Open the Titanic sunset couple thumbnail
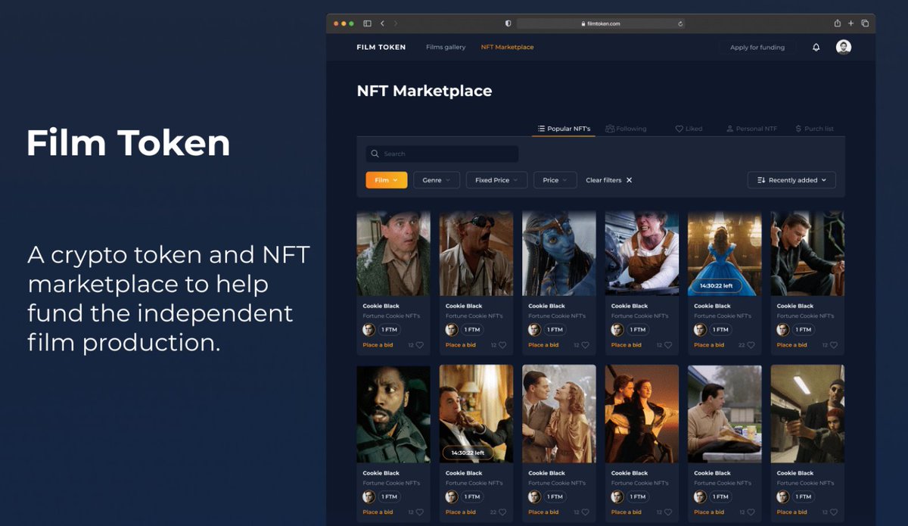 coord(642,414)
